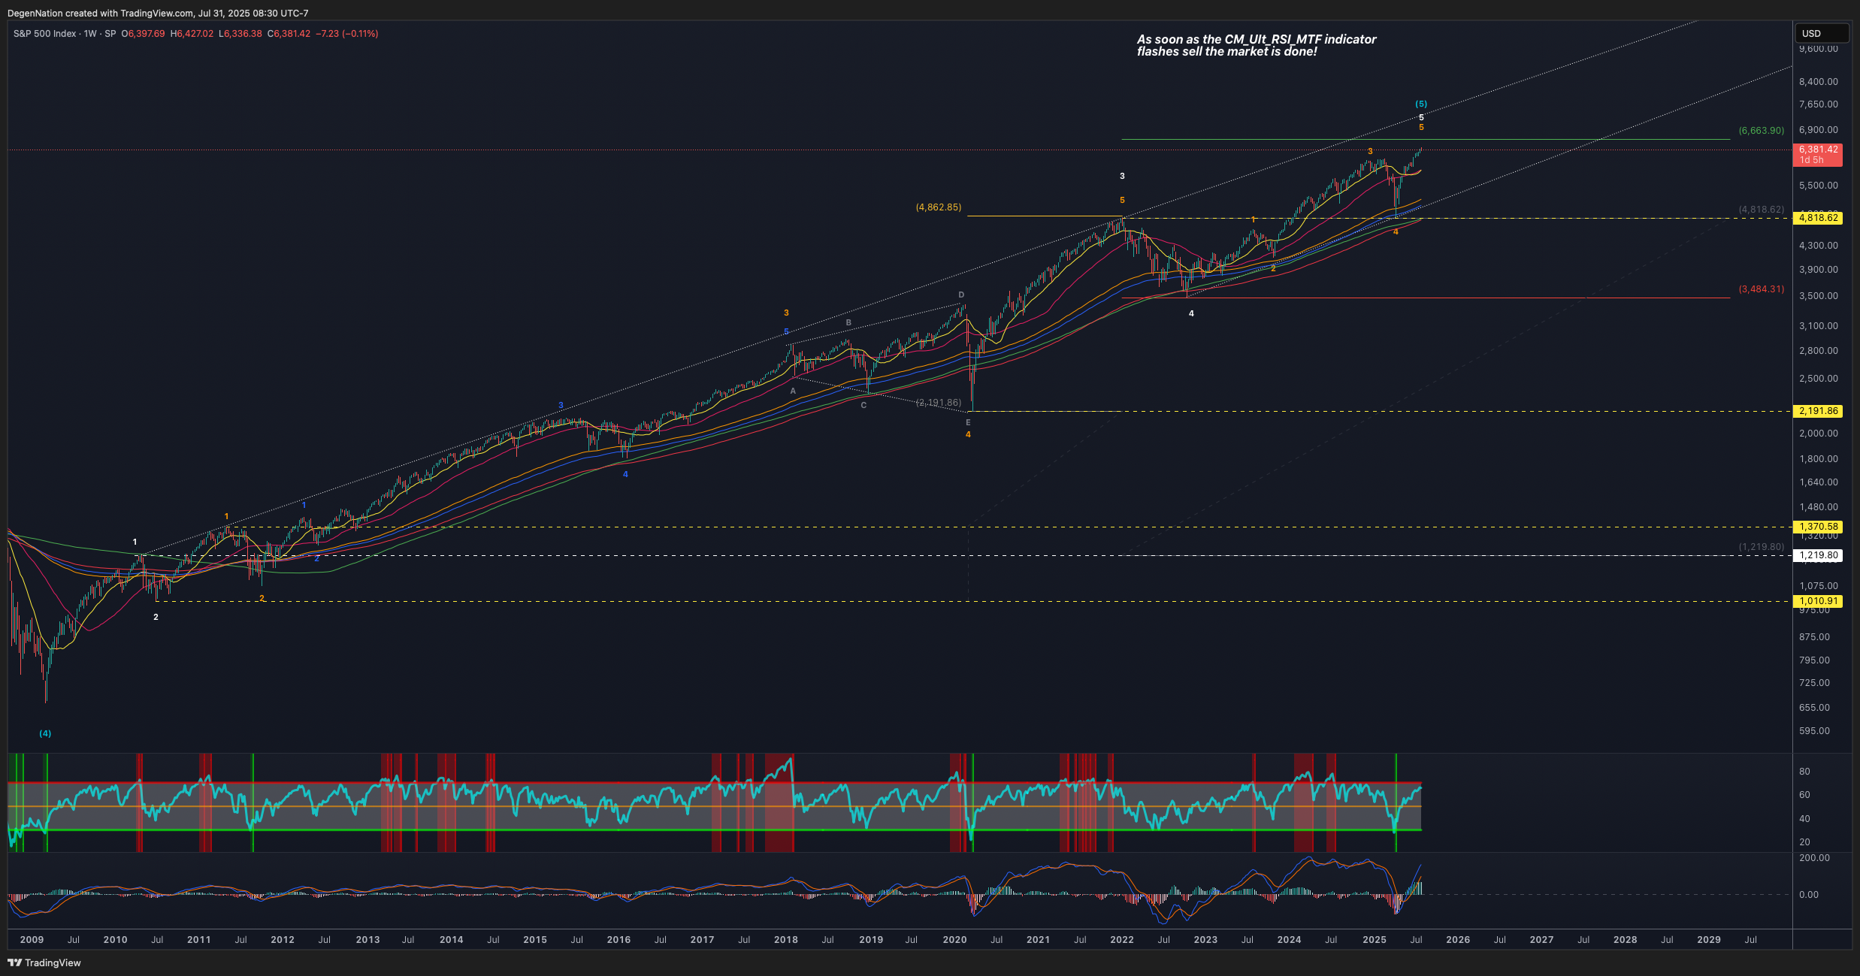Click the wave letter A label
The image size is (1860, 976).
pyautogui.click(x=793, y=391)
